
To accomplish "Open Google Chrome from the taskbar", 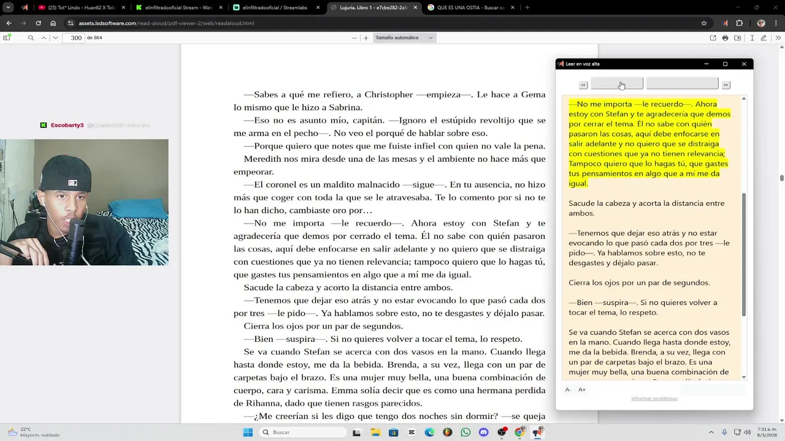I will 520,432.
